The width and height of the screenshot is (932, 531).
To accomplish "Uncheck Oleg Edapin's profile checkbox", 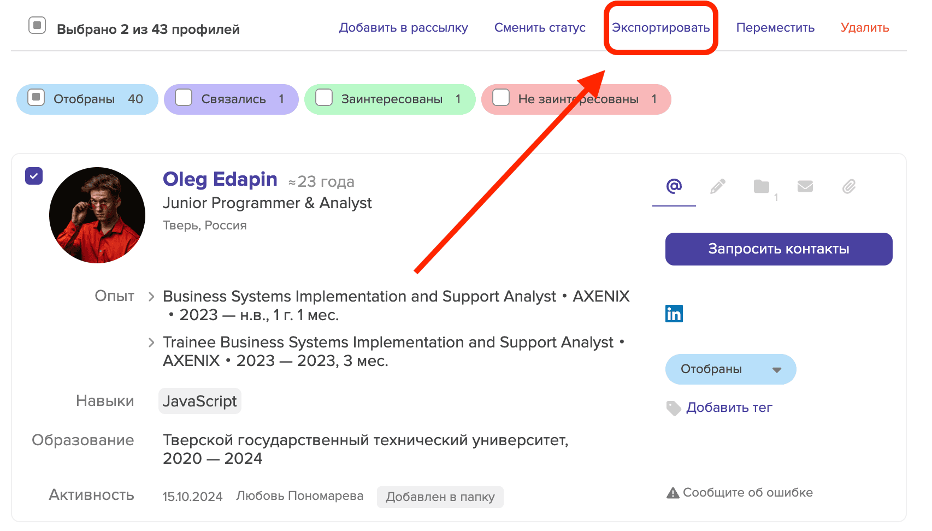I will pos(34,176).
